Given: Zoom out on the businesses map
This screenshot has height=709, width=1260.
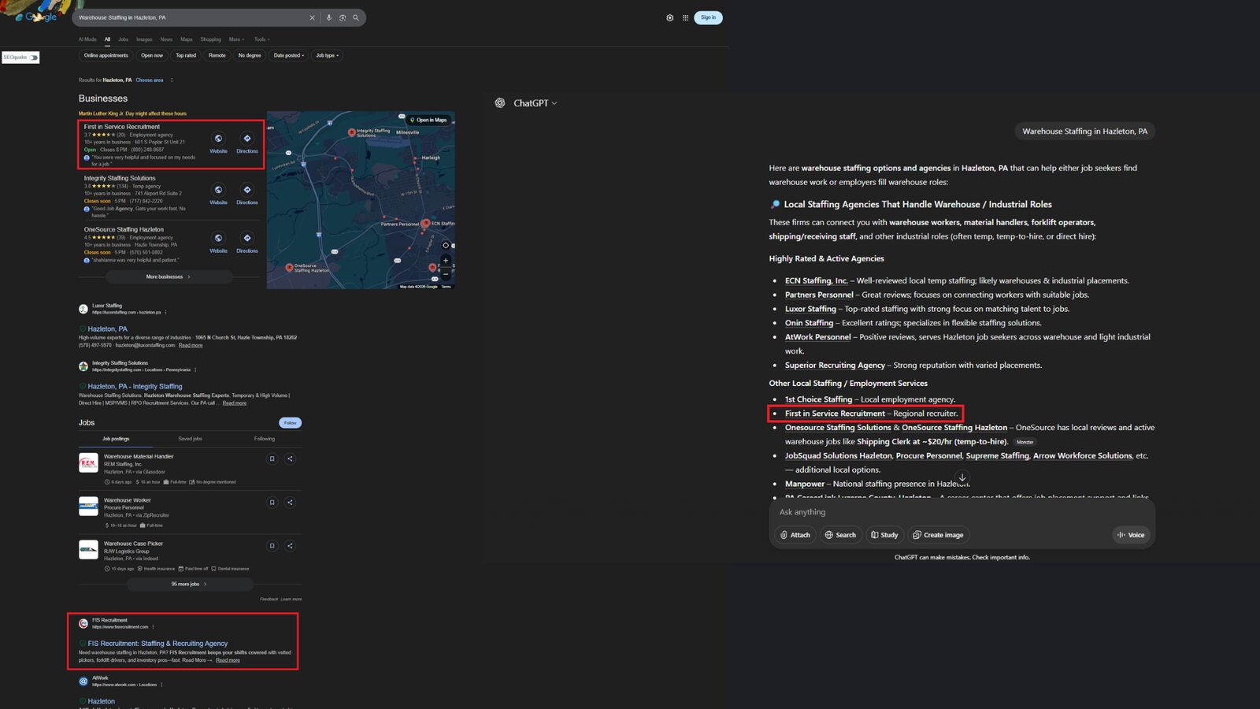Looking at the screenshot, I should [446, 274].
